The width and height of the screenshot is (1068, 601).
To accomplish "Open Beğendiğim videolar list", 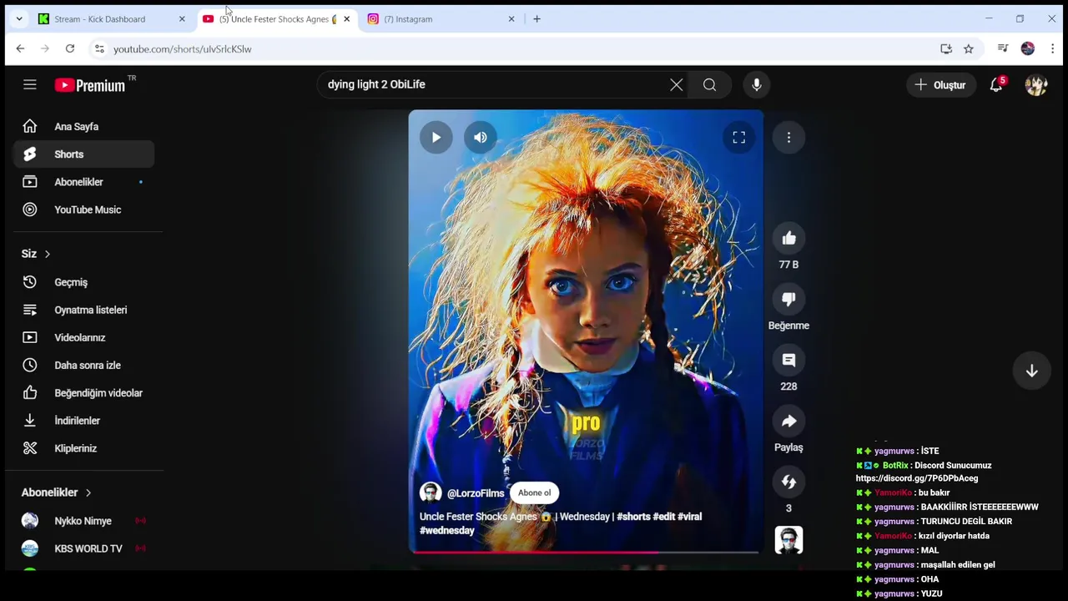I will [83, 393].
